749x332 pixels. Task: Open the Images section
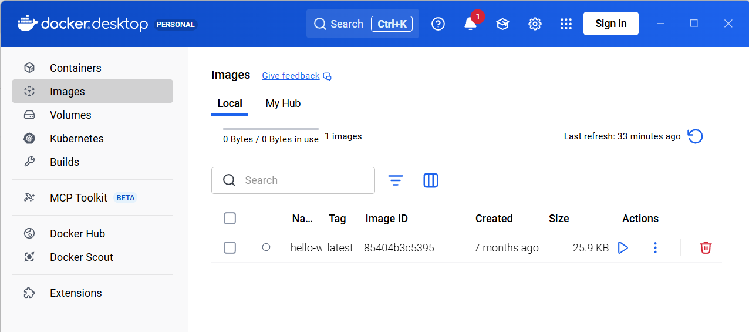click(x=92, y=92)
